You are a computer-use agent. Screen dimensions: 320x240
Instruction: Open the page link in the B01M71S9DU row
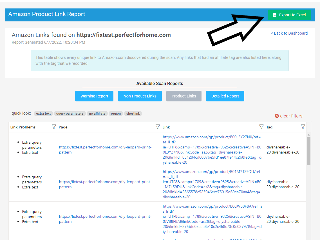click(105, 184)
